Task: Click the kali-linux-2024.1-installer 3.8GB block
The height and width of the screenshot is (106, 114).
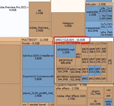Action: 38,57
